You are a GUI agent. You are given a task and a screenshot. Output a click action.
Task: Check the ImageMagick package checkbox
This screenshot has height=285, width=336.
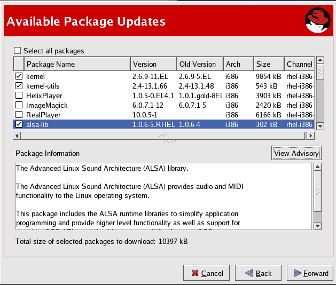pyautogui.click(x=19, y=105)
